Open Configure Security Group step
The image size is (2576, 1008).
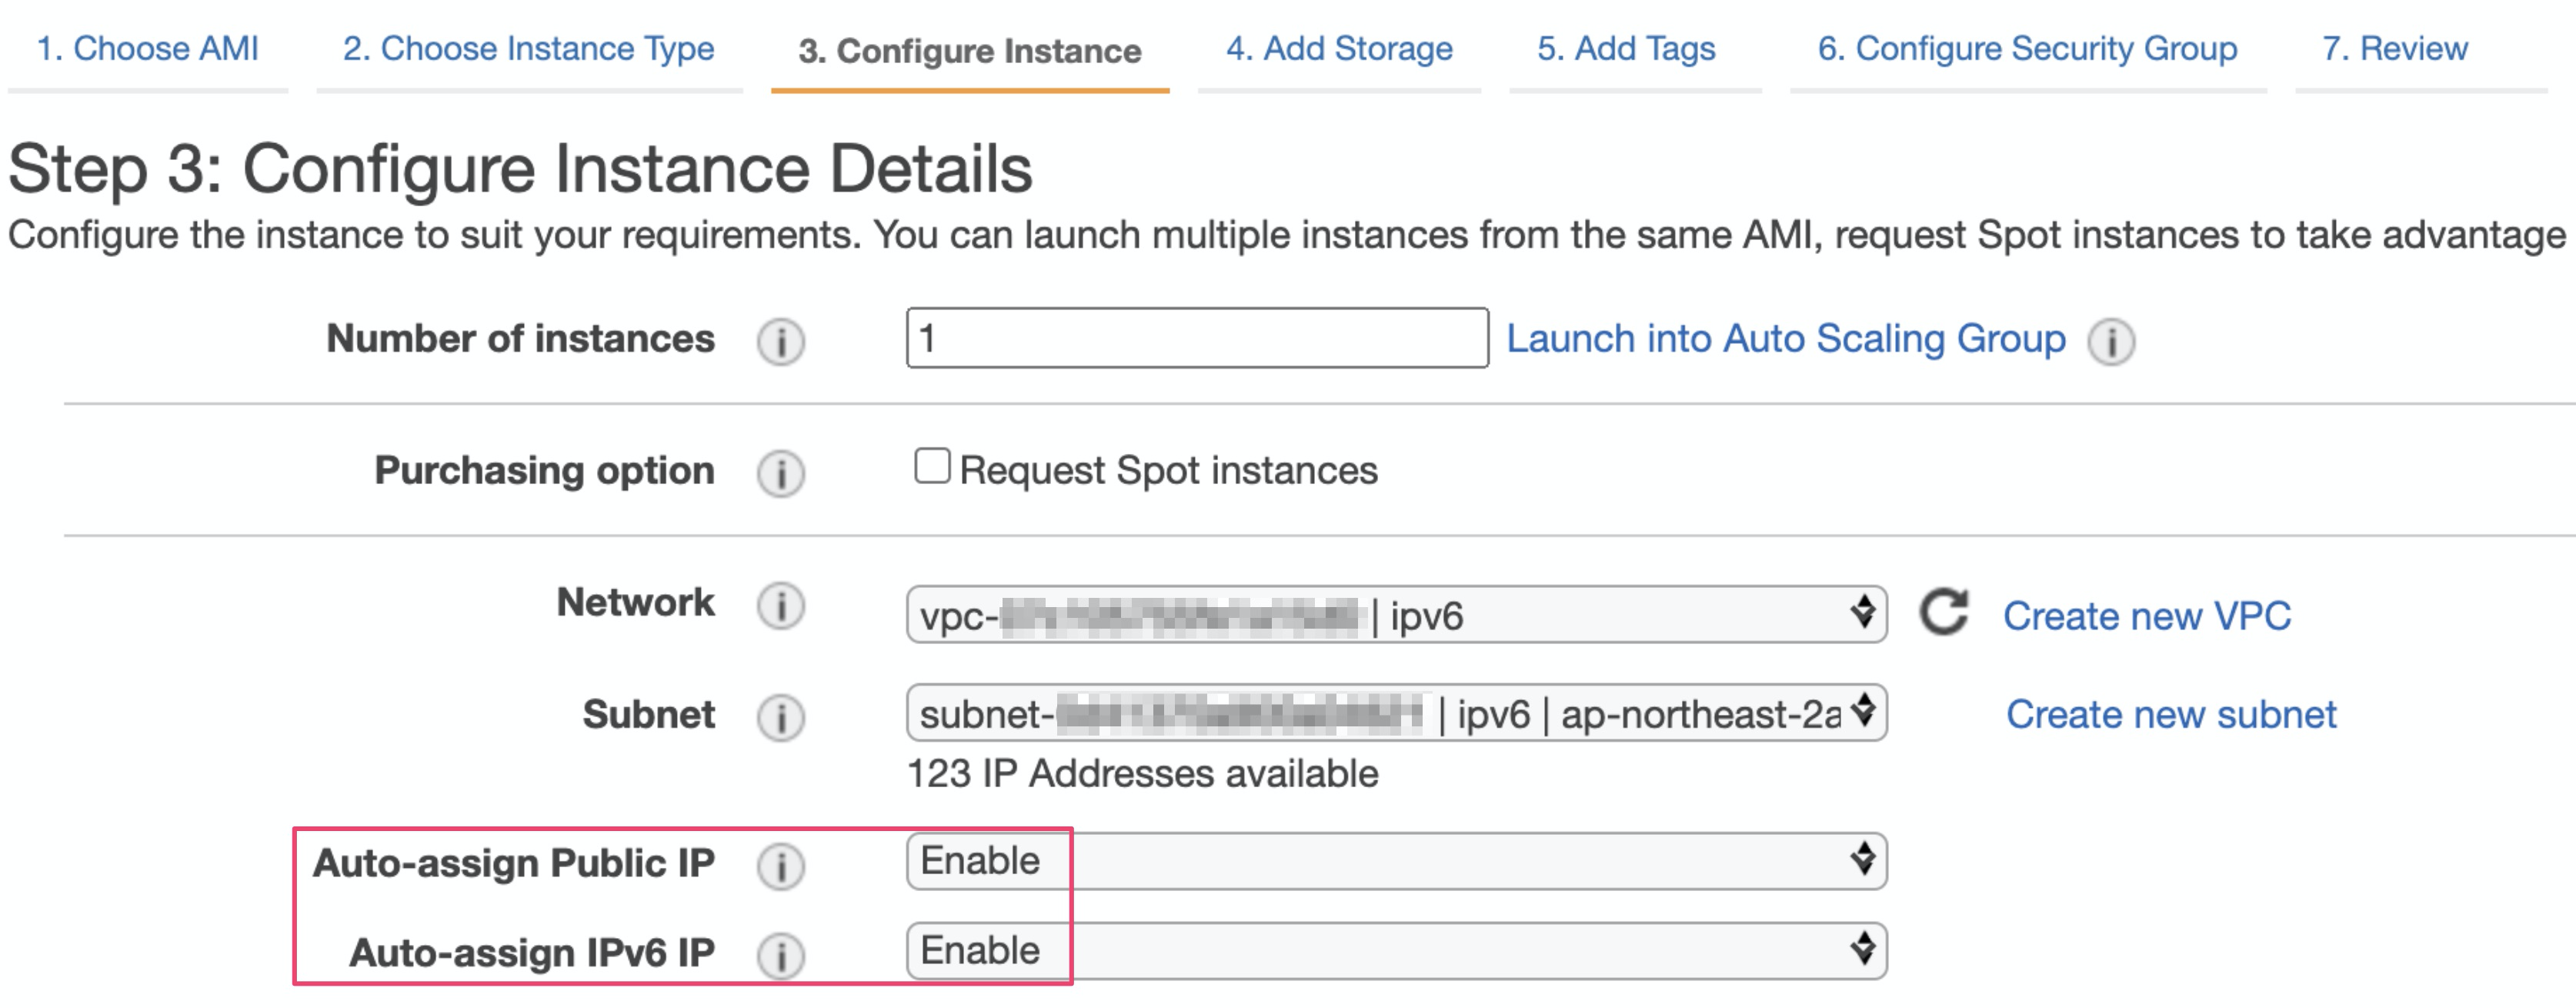(2027, 48)
